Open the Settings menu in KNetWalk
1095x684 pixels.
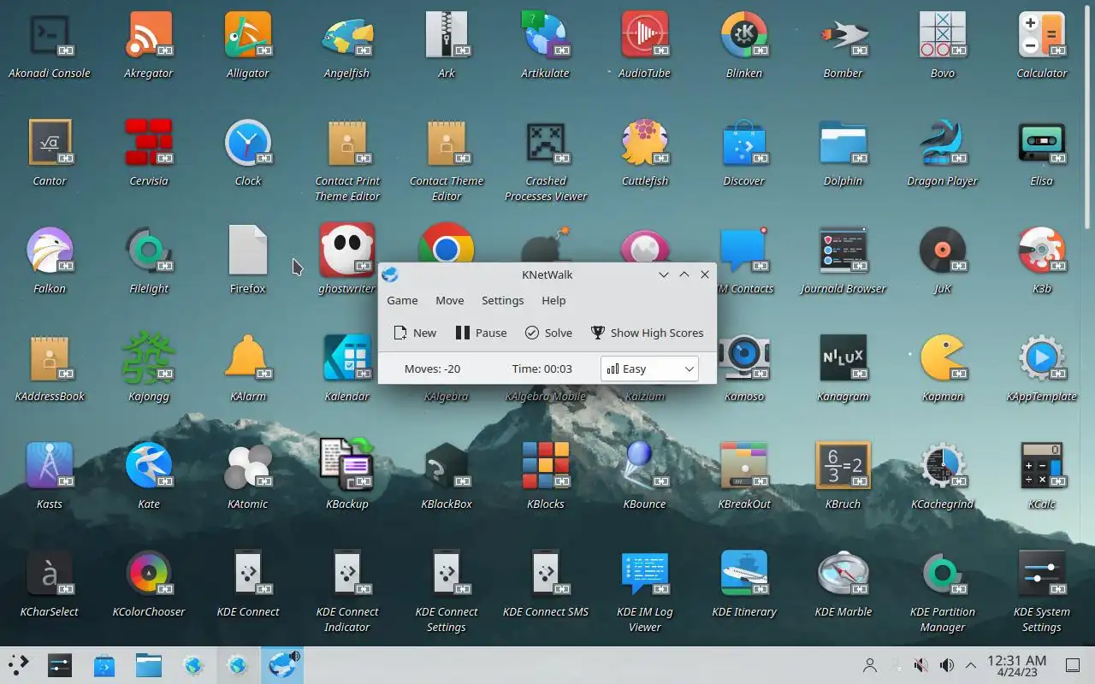pos(502,301)
